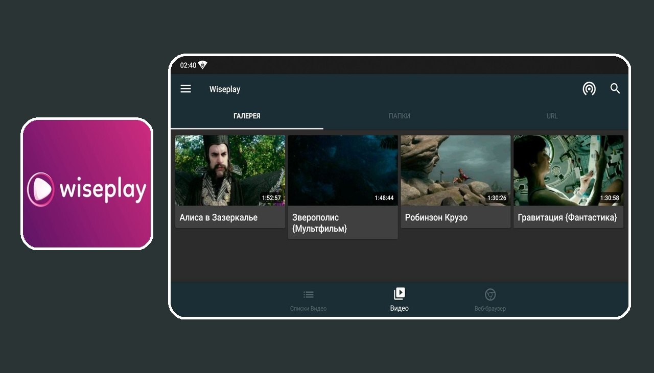Image resolution: width=654 pixels, height=373 pixels.
Task: Open the Алиса в Зазеркалье thumbnail
Action: tap(230, 170)
